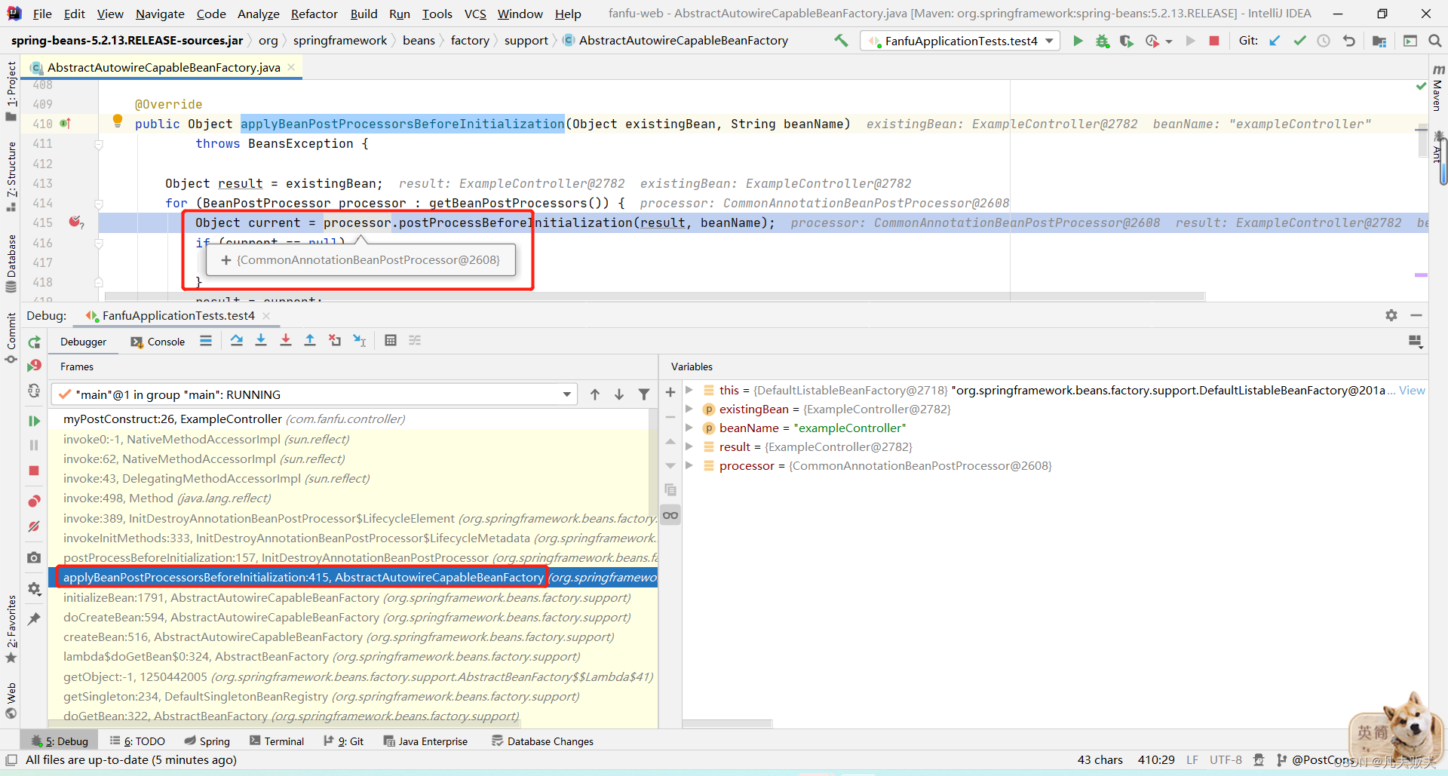Click Git Update Project arrow icon
Image resolution: width=1448 pixels, height=776 pixels.
click(x=1275, y=41)
